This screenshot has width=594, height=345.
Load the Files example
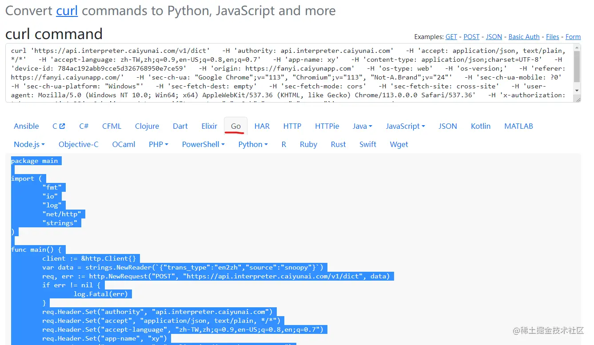(x=553, y=37)
